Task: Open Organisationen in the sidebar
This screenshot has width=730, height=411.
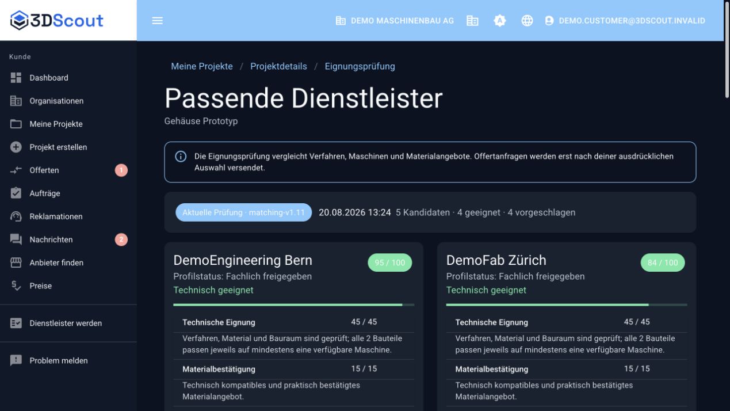Action: [68, 101]
